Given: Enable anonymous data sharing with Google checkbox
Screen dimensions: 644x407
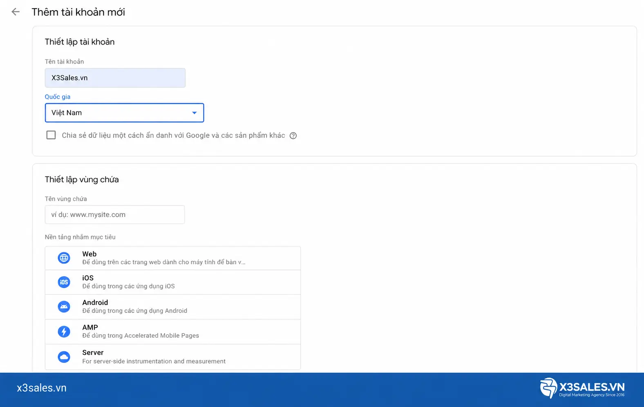Looking at the screenshot, I should 51,135.
